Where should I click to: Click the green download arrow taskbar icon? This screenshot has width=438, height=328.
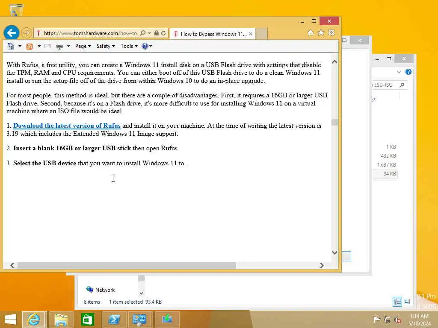click(x=167, y=319)
